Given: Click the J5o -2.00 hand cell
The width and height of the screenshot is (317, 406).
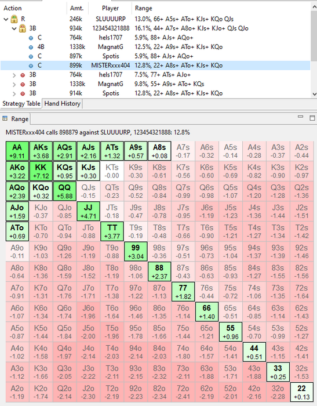Looking at the screenshot, I should point(88,332).
